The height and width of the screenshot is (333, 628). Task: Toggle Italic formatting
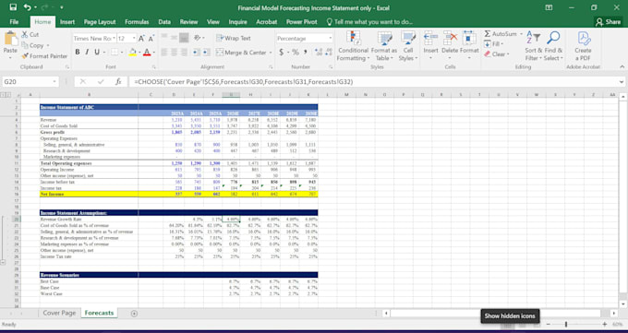(x=87, y=52)
